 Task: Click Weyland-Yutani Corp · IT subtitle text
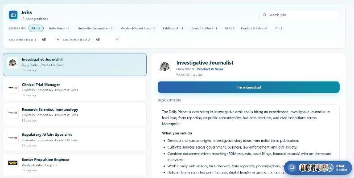40,165
